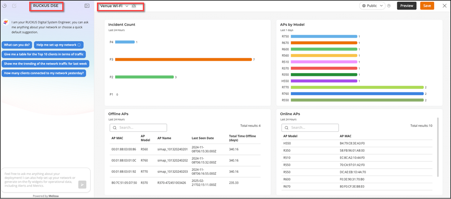Click the info icon on Help me set up my network
Viewport: 451px width, 199px height.
tap(79, 45)
